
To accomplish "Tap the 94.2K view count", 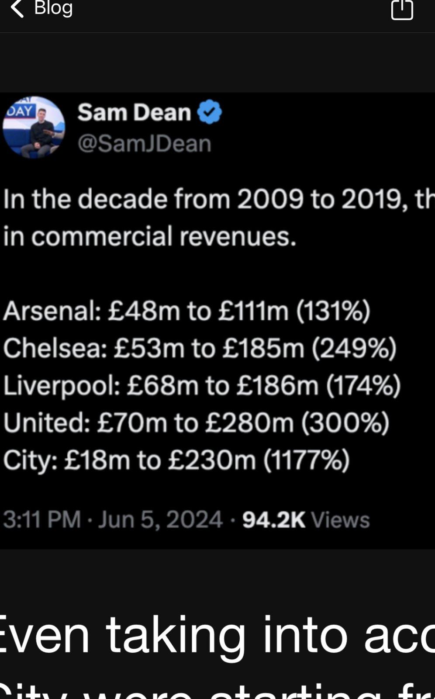I will [x=274, y=519].
